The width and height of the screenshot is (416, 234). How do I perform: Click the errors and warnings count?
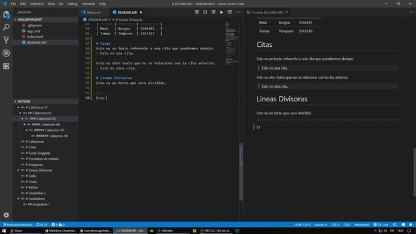tap(58, 225)
